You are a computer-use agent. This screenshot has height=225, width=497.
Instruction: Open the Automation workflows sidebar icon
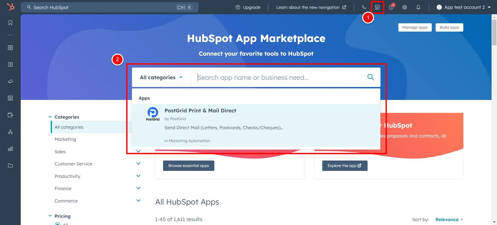pos(10,132)
